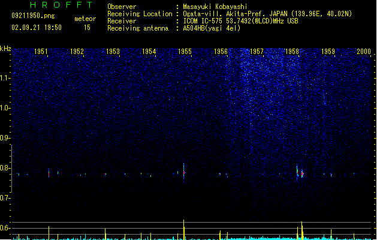
Task: Click the HROFFT title text
Action: (x=61, y=5)
